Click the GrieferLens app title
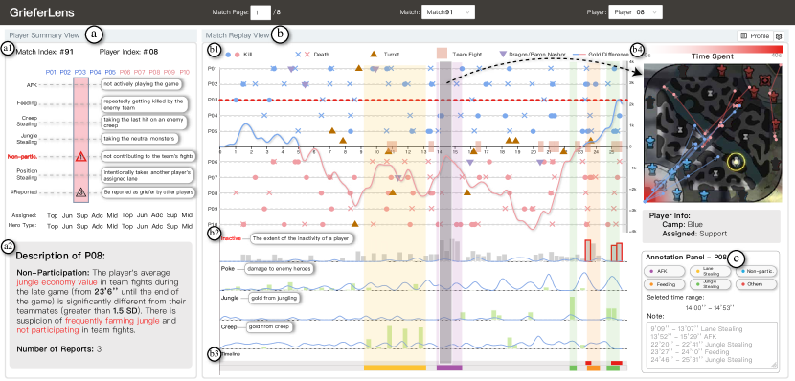The height and width of the screenshot is (381, 795). (x=41, y=12)
